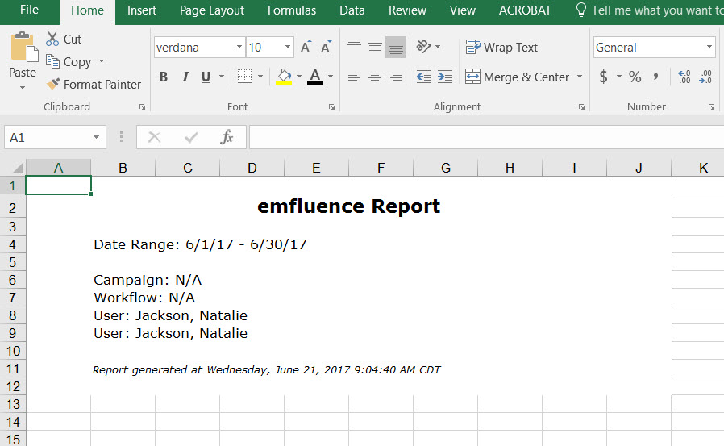Increase indent of cell contents

(445, 77)
